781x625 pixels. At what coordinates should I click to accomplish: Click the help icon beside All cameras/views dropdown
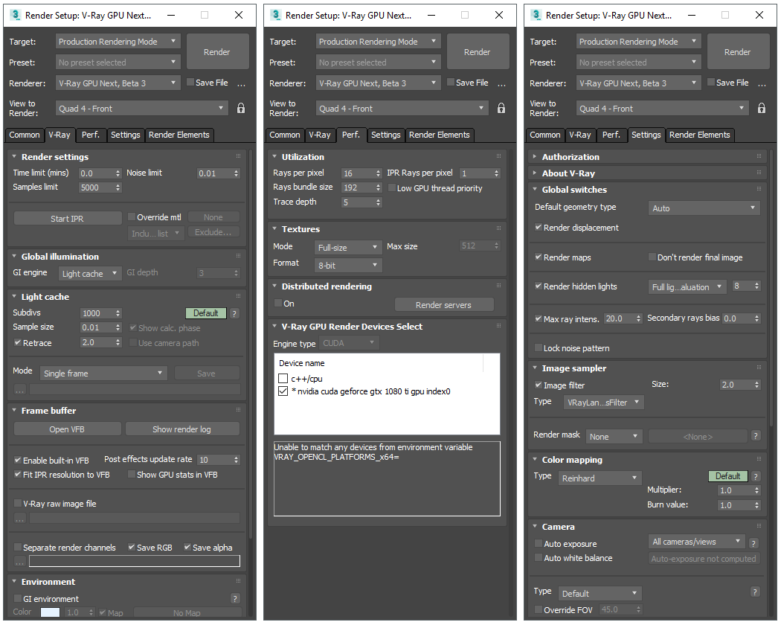pos(753,543)
